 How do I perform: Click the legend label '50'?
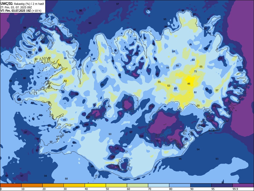107,189
